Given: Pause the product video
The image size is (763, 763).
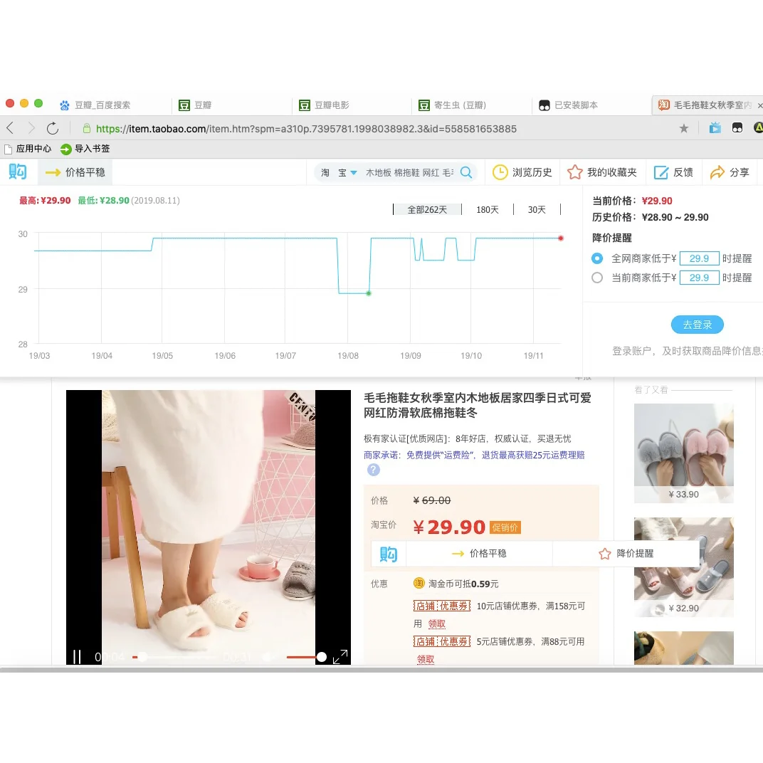Looking at the screenshot, I should pyautogui.click(x=77, y=657).
